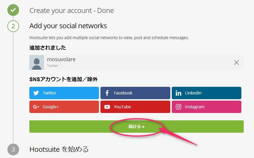This screenshot has height=158, width=254.
Task: Add a YouTube channel
Action: (x=135, y=107)
